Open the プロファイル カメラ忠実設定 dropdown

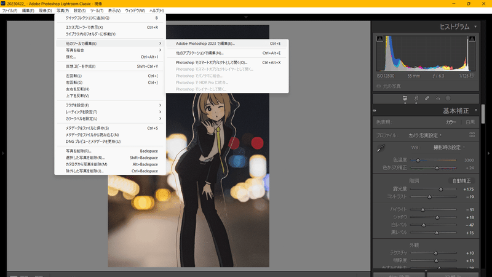point(425,135)
